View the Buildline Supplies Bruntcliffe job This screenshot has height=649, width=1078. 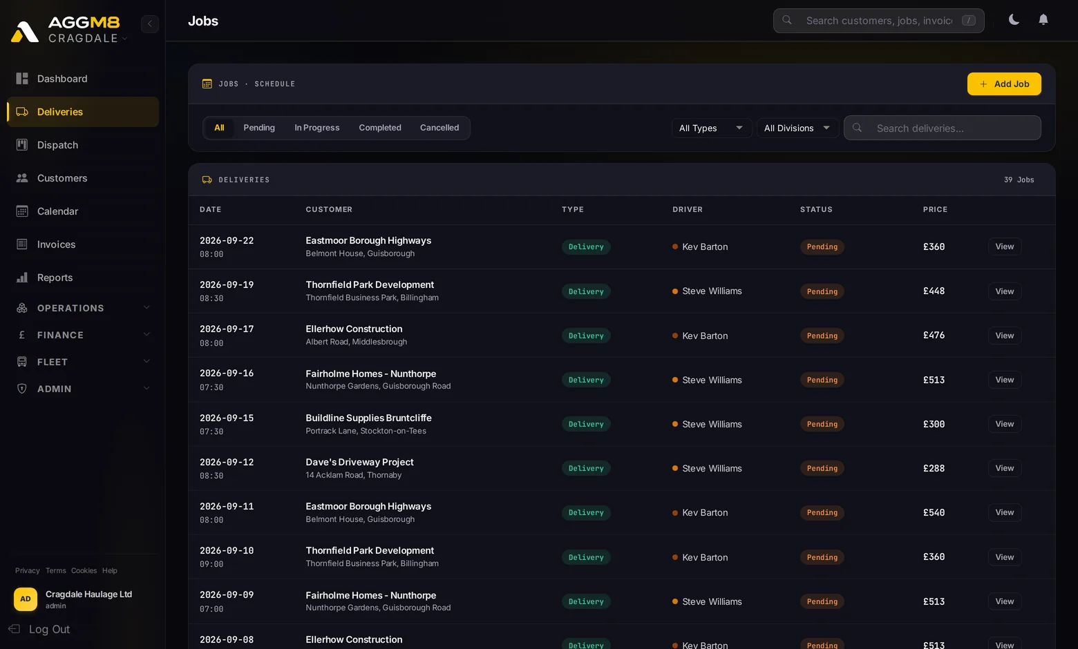pos(1005,424)
